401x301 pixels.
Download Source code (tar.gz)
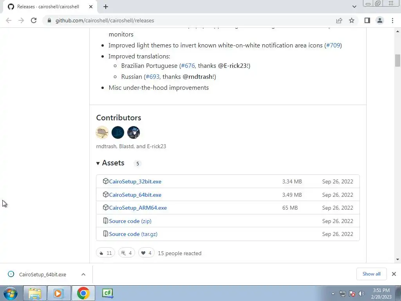pyautogui.click(x=133, y=234)
